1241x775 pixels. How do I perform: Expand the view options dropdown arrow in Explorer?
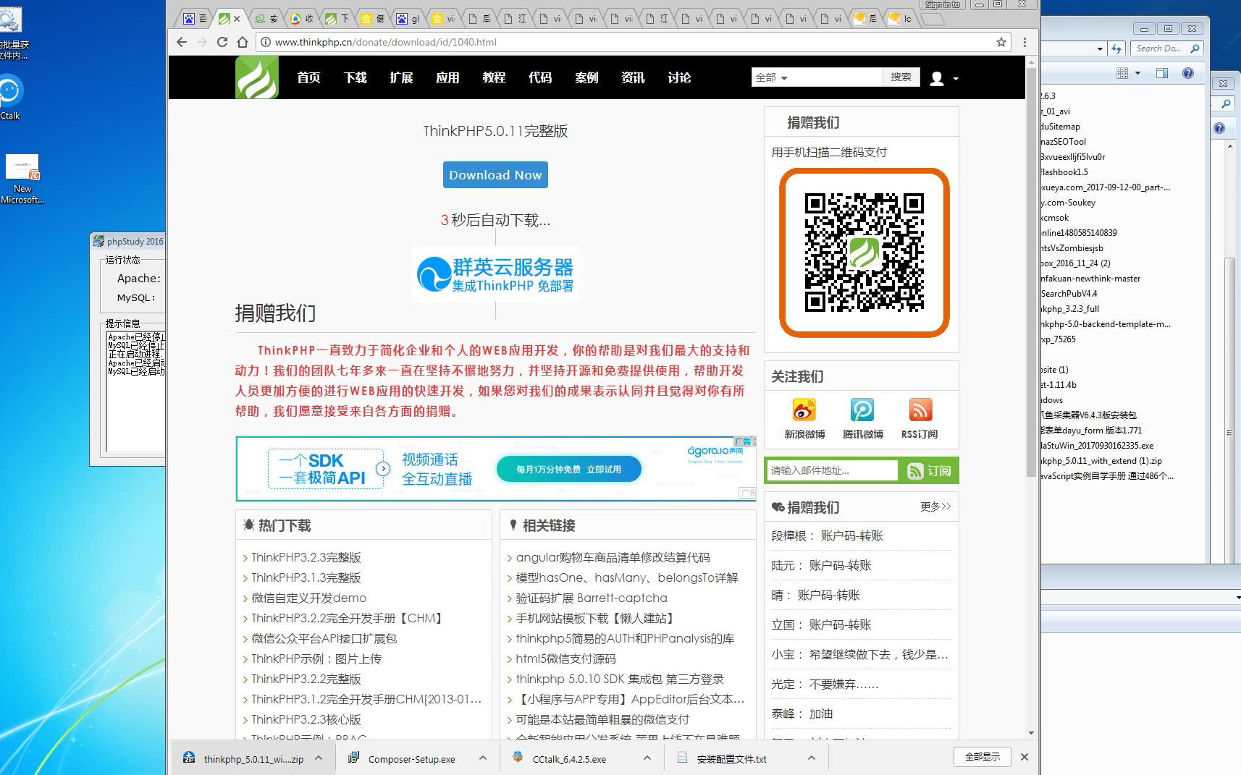(1138, 73)
